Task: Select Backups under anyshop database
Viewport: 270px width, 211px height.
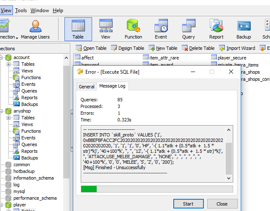Action: pos(29,158)
